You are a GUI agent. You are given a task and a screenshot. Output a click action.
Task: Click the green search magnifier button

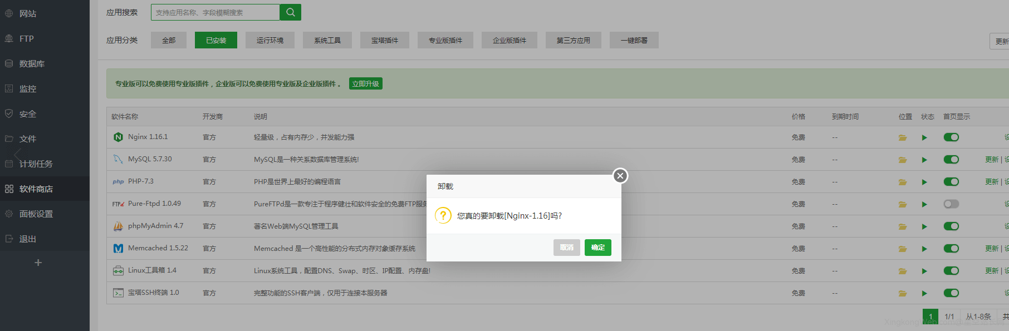[x=290, y=12]
